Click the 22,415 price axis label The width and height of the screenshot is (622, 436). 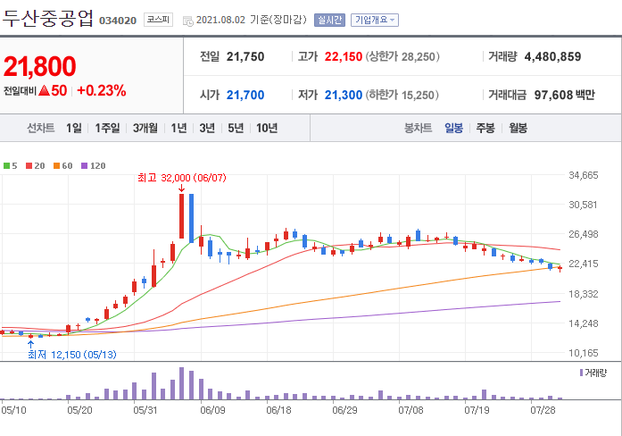[x=583, y=264]
